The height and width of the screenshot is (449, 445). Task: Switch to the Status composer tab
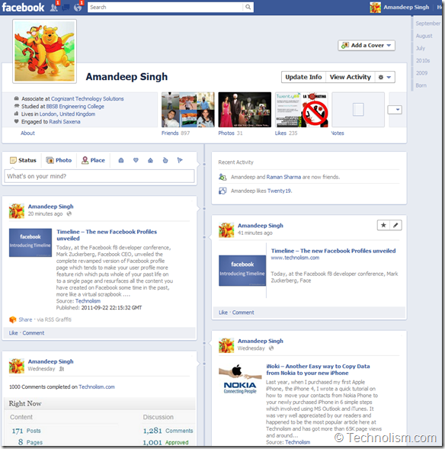pos(23,160)
